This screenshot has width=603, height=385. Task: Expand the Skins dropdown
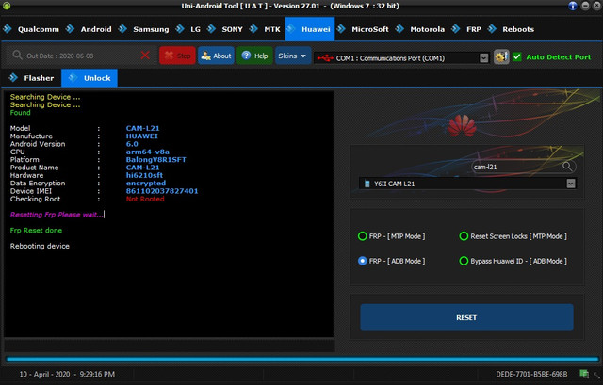point(292,56)
